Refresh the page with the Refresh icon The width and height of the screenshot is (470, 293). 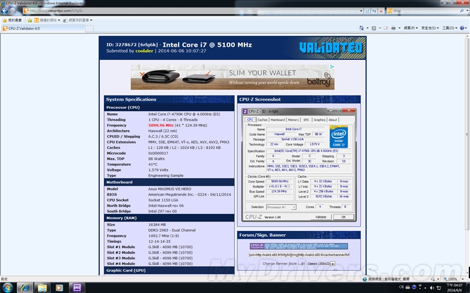[374, 11]
